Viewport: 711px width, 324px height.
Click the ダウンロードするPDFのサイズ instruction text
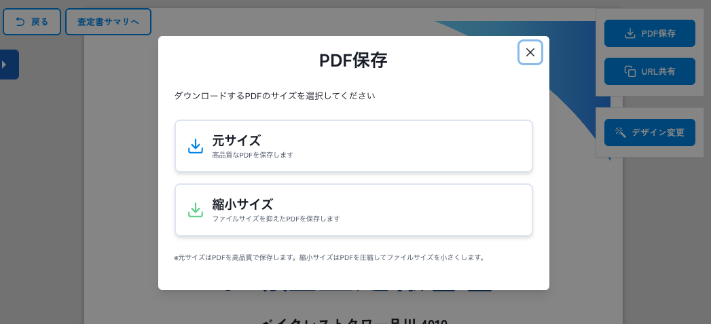[275, 96]
